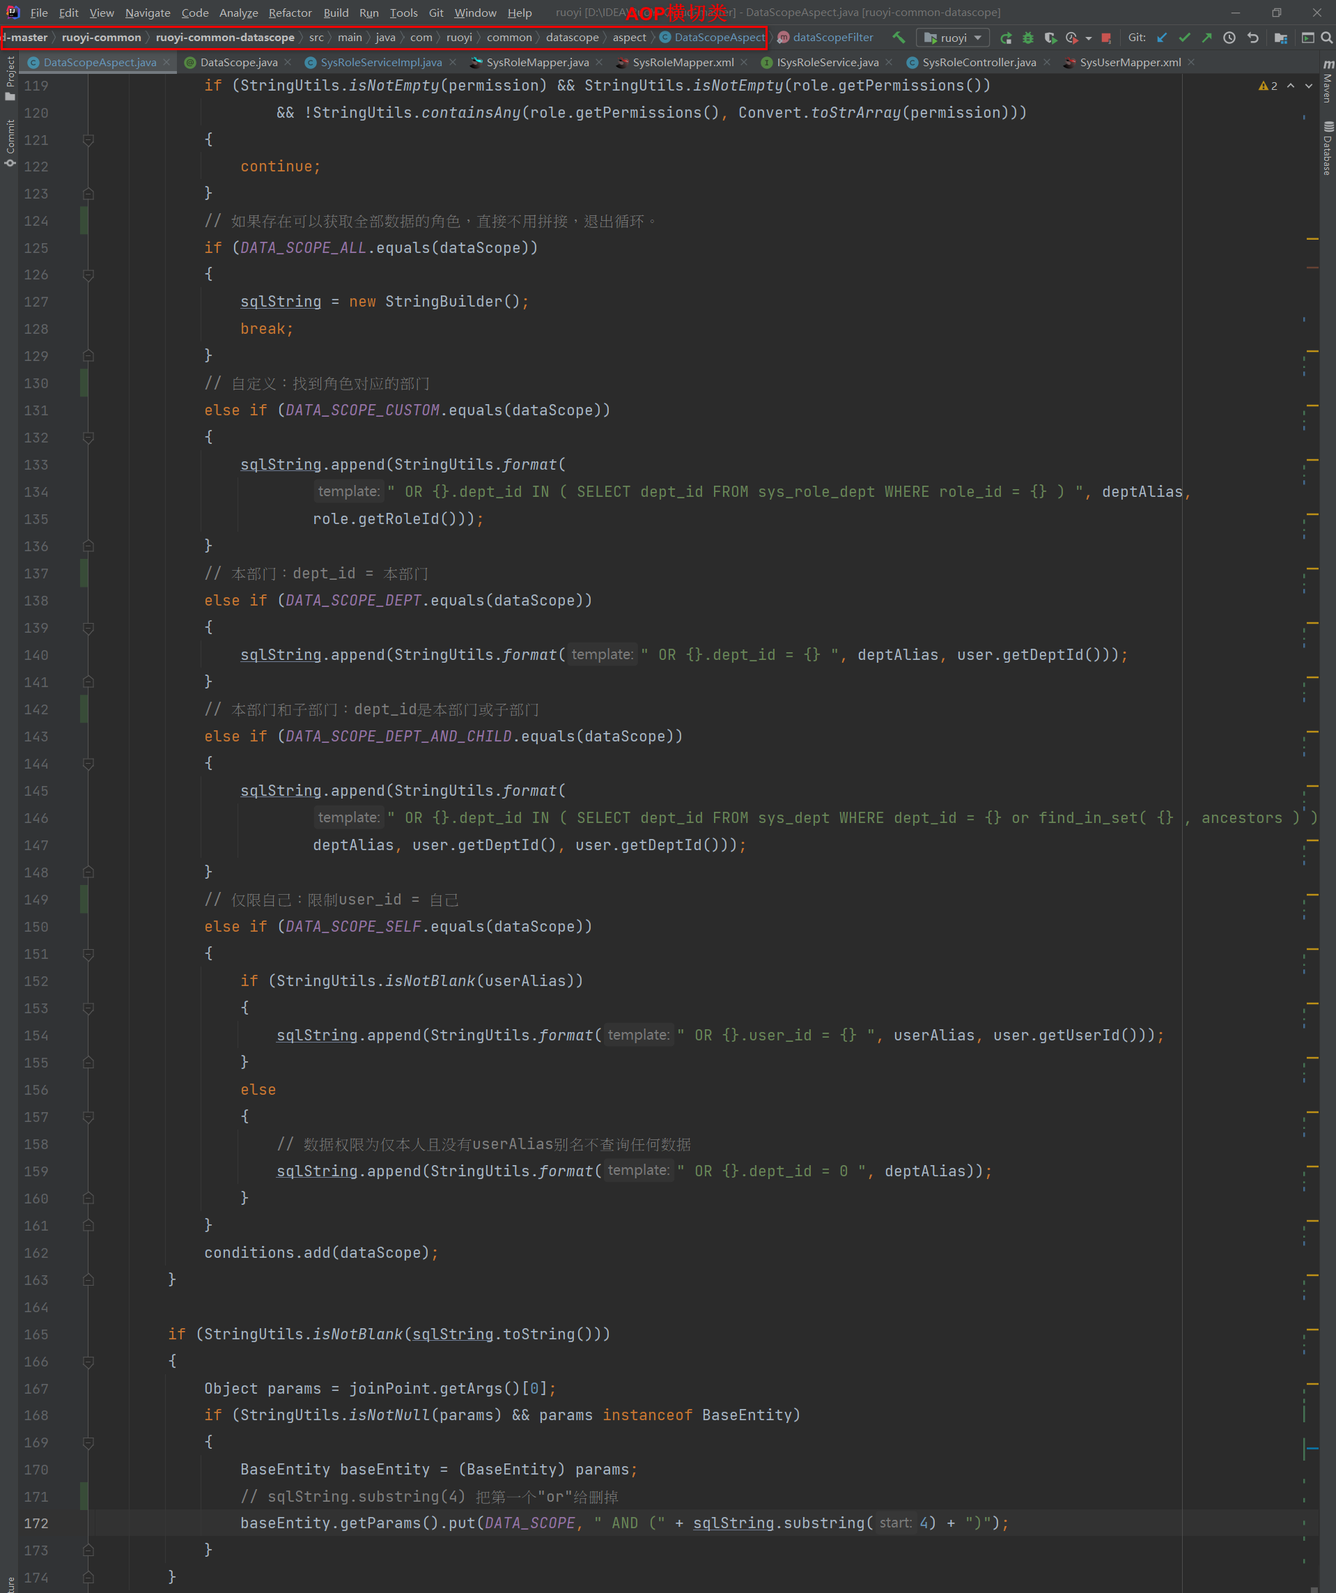1336x1593 pixels.
Task: Click the DataScopeAspect class breadcrumb
Action: [713, 37]
